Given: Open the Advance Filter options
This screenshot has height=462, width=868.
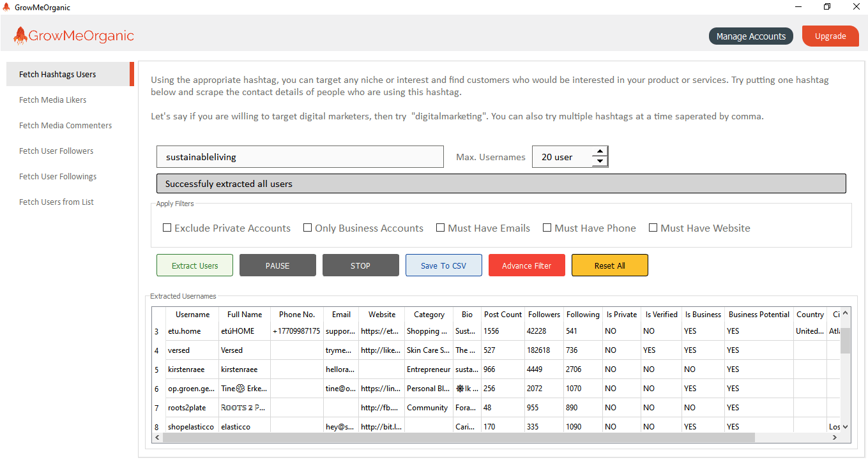Looking at the screenshot, I should 527,265.
